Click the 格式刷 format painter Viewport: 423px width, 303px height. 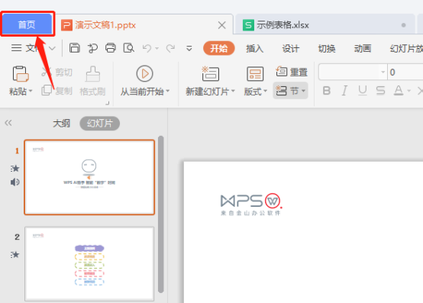coord(92,81)
